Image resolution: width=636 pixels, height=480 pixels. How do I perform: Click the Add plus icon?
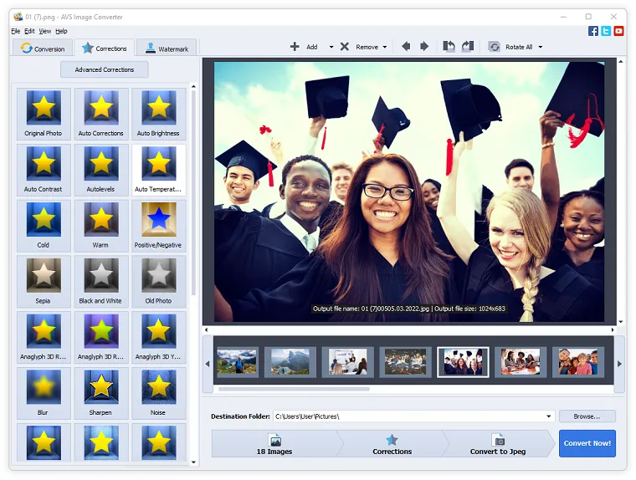pyautogui.click(x=295, y=47)
